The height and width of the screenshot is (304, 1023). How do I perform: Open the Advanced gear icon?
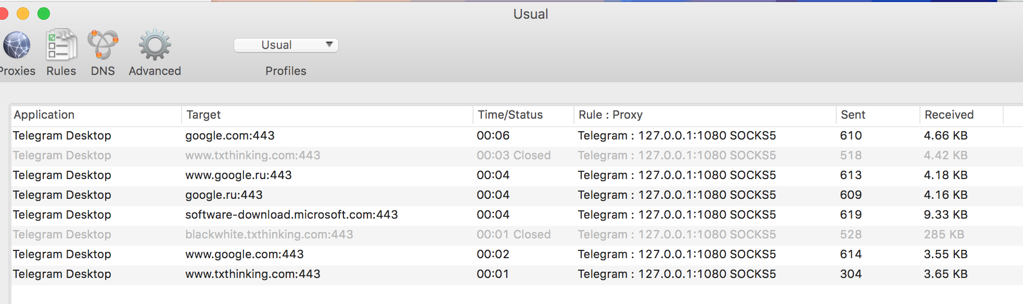[x=155, y=45]
